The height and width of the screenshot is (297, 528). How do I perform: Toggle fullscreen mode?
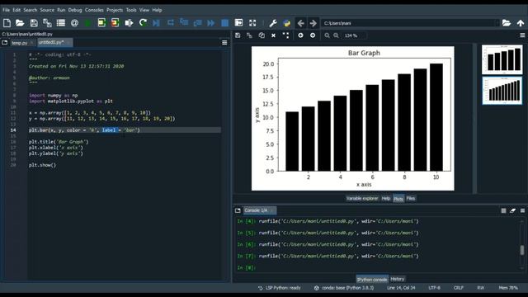(252, 23)
